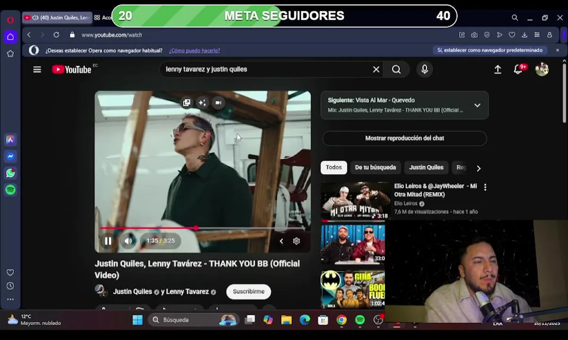Open weather widget 12°C
The width and height of the screenshot is (568, 340).
pos(34,320)
